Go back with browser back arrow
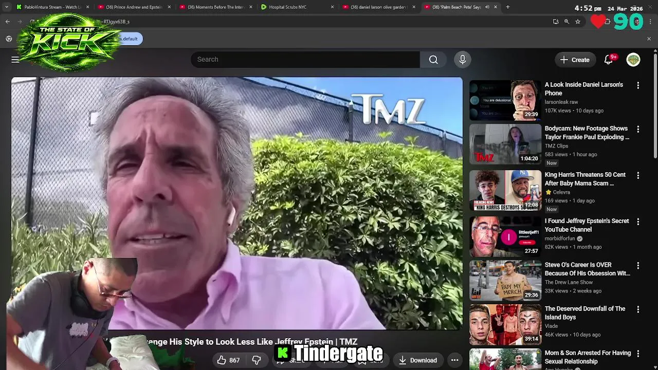The width and height of the screenshot is (658, 370). click(x=7, y=22)
